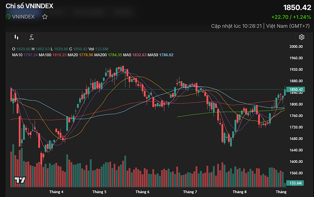Click the MA5 1832.63 indicator legend

point(135,55)
